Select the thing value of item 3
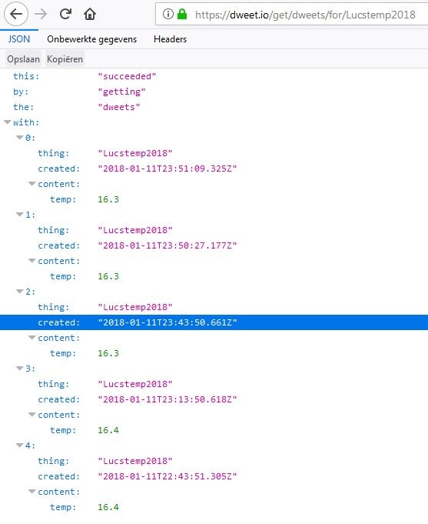The width and height of the screenshot is (428, 524). pos(135,384)
